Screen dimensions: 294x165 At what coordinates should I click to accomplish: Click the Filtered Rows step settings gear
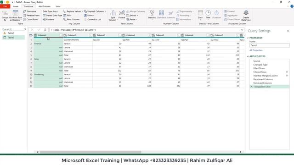tap(287, 72)
